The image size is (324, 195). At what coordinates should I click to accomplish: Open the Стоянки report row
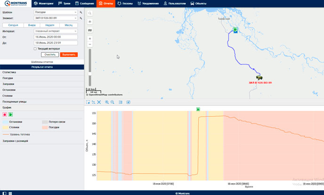(x=42, y=96)
